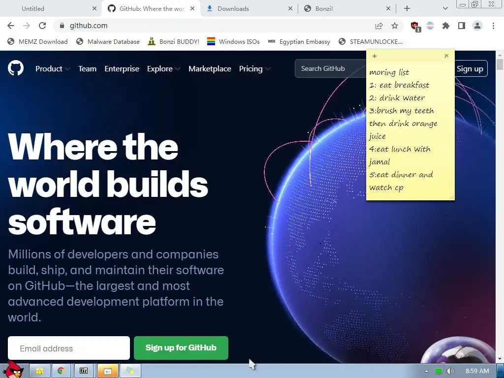Click the show desktop strip
This screenshot has height=378, width=504.
(x=501, y=371)
